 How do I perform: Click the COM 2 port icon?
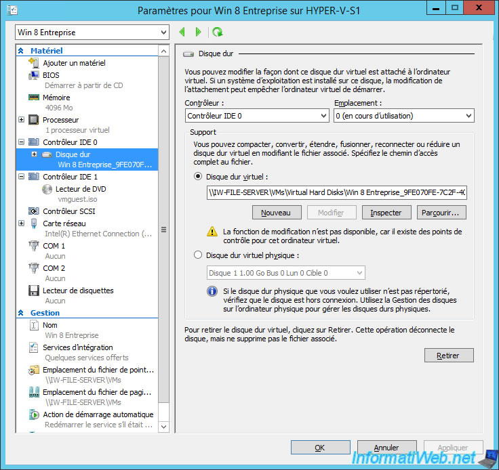pyautogui.click(x=34, y=268)
